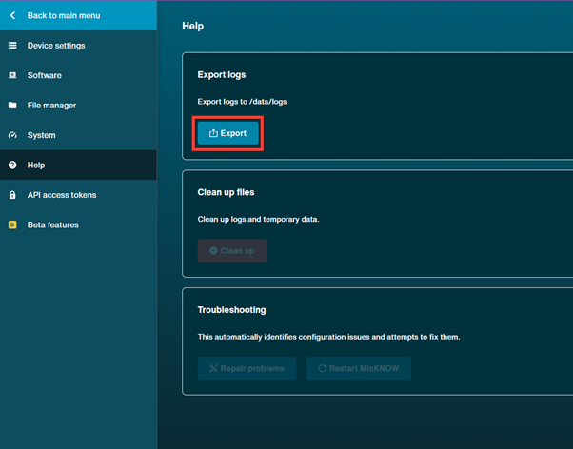Select API access tokens text label

62,195
